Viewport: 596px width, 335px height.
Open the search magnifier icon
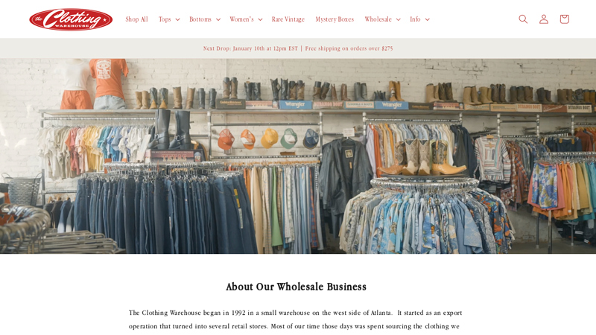click(x=523, y=19)
